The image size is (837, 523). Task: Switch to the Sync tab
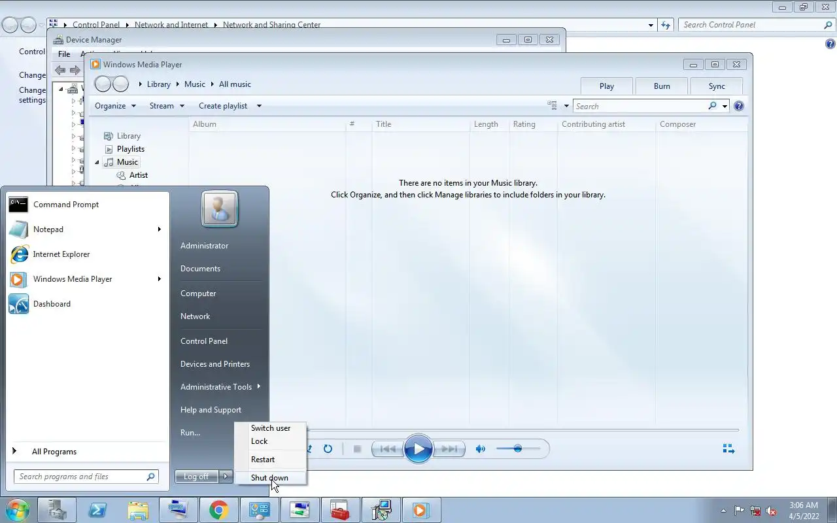[717, 86]
